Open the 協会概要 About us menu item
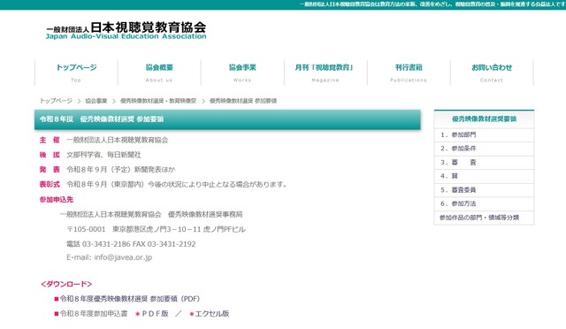 (x=159, y=73)
